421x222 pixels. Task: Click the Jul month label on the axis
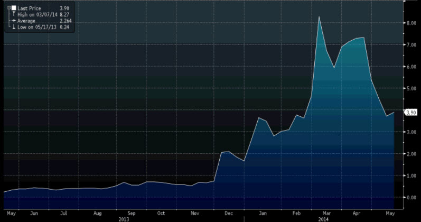click(63, 213)
